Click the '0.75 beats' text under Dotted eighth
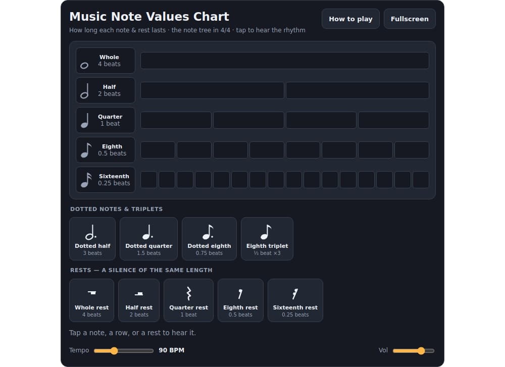The width and height of the screenshot is (505, 367). (209, 253)
